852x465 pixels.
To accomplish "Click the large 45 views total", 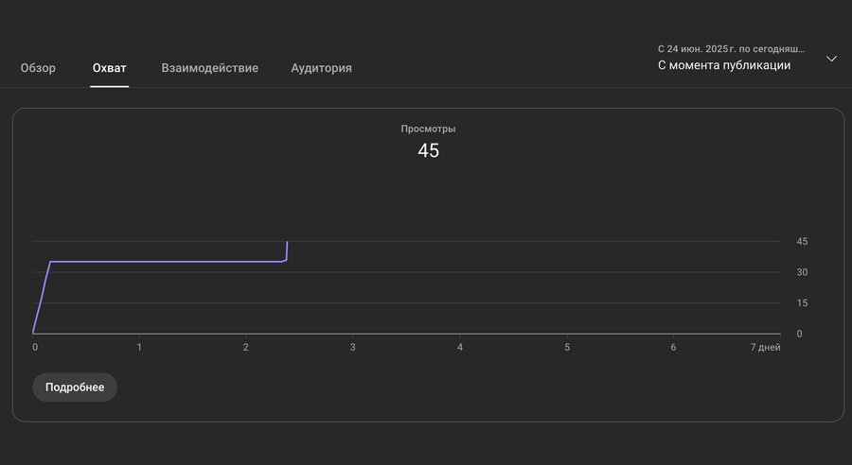I will click(428, 150).
